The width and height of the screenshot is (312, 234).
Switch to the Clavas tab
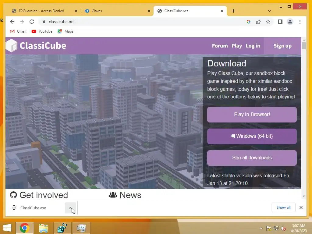click(x=97, y=11)
